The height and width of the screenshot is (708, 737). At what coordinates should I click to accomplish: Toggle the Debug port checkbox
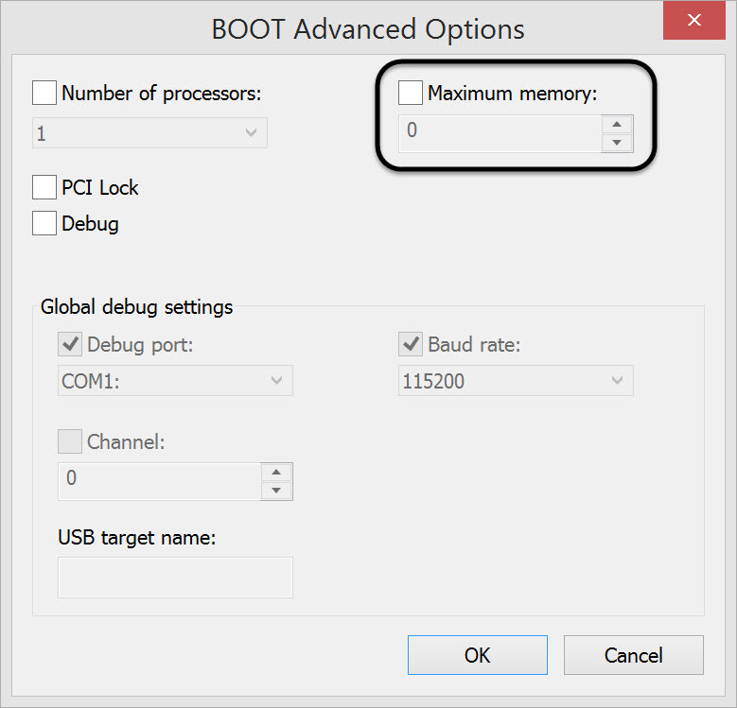(70, 344)
